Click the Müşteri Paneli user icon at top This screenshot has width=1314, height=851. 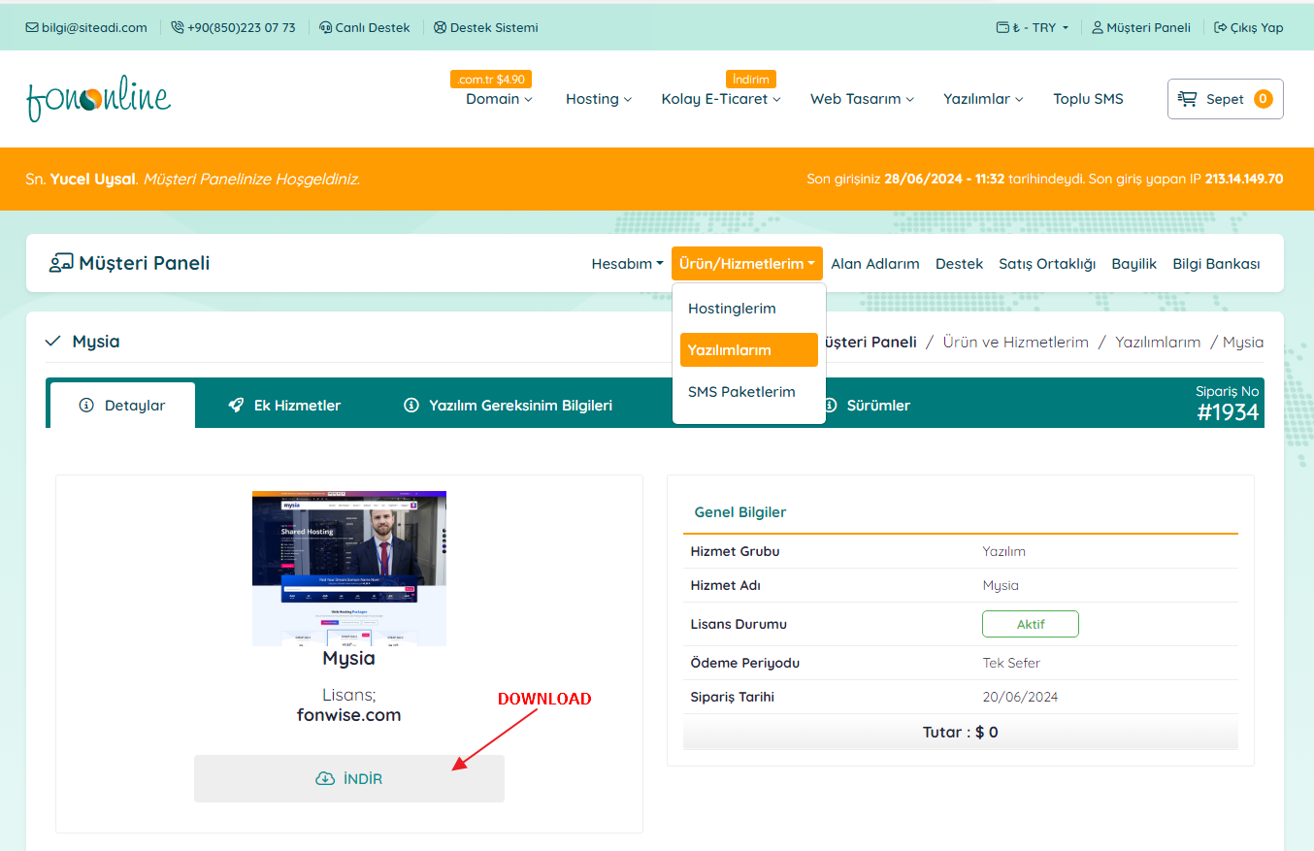coord(1098,27)
